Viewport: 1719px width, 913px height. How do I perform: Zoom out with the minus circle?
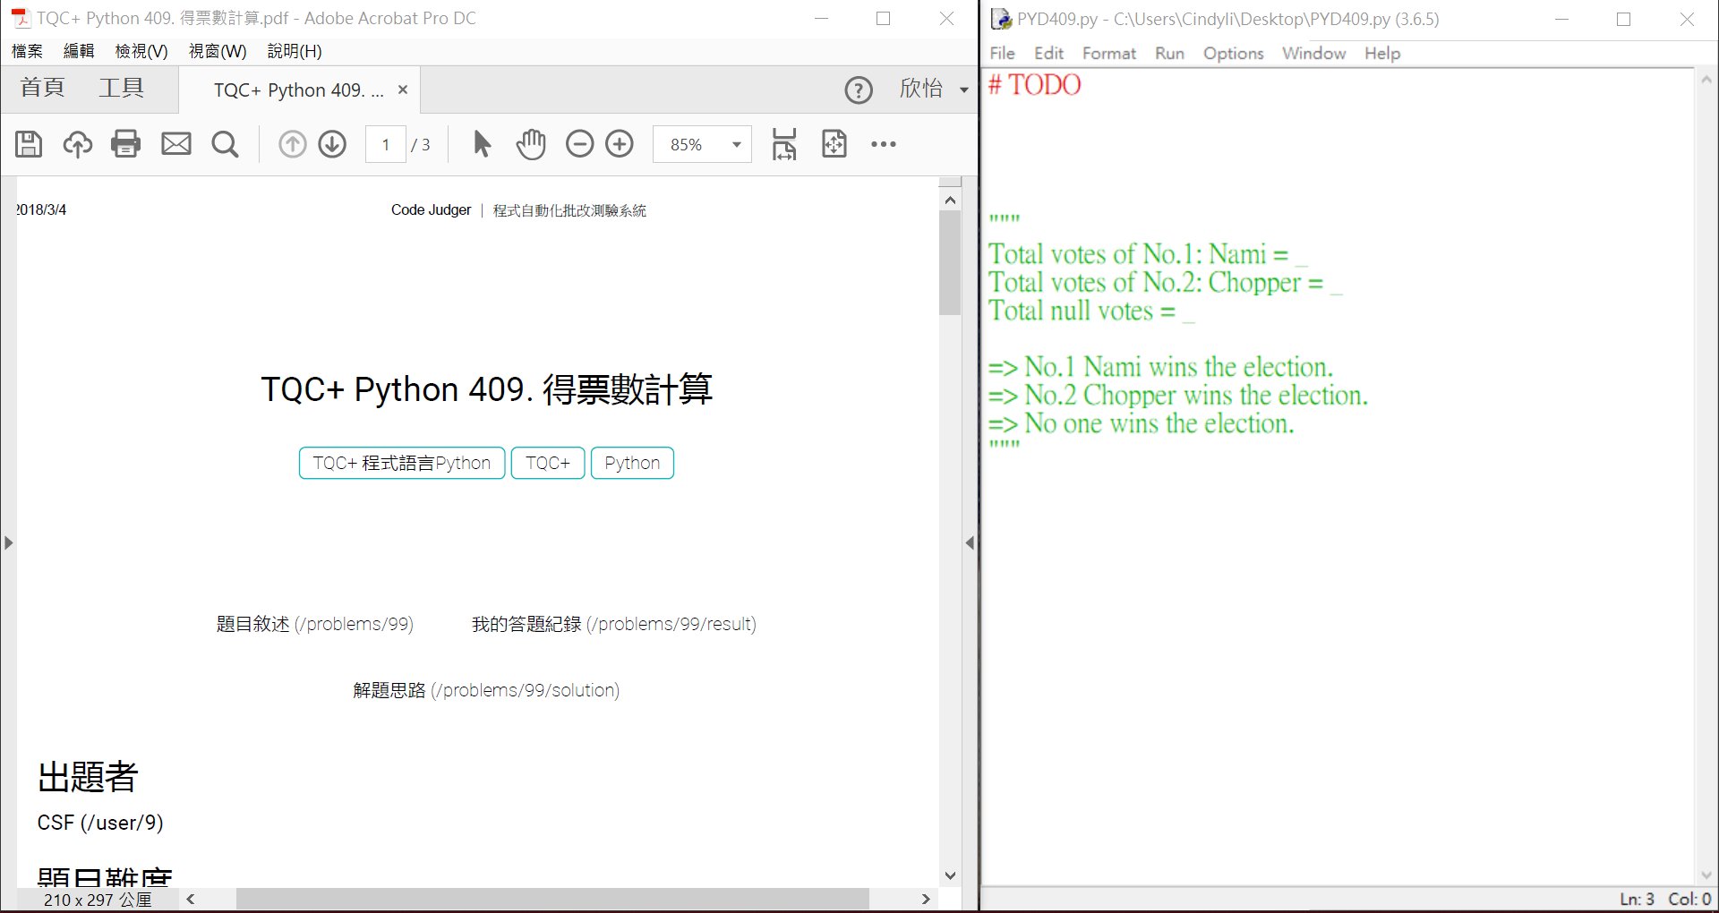pos(580,144)
